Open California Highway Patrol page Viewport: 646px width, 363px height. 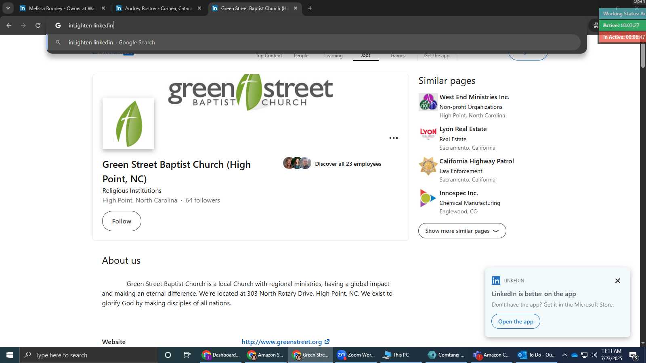[x=476, y=161]
